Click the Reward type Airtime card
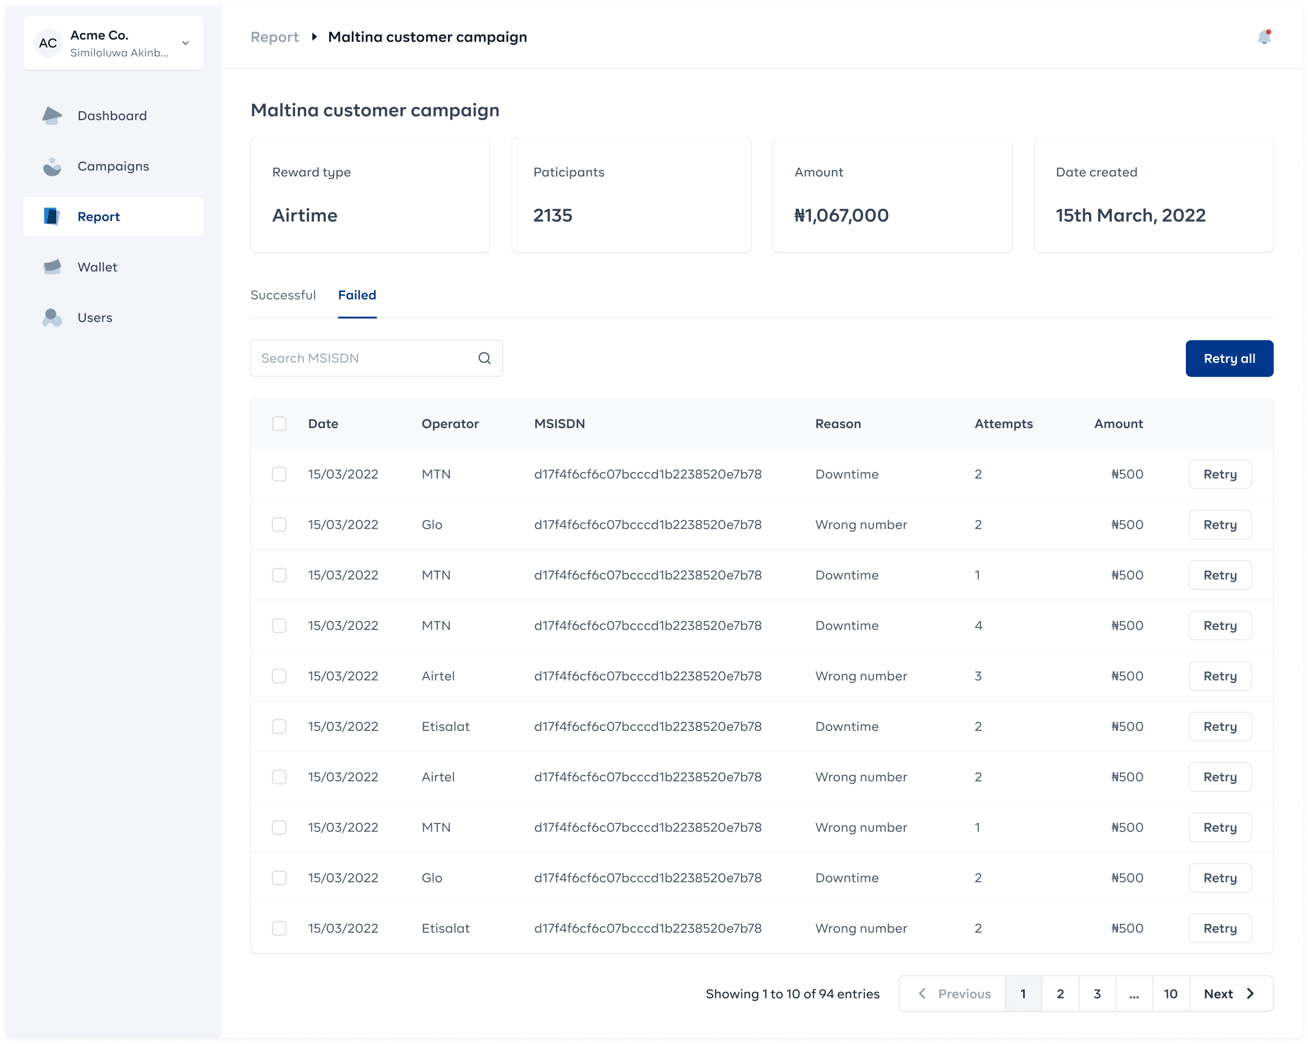1308x1044 pixels. [x=370, y=195]
